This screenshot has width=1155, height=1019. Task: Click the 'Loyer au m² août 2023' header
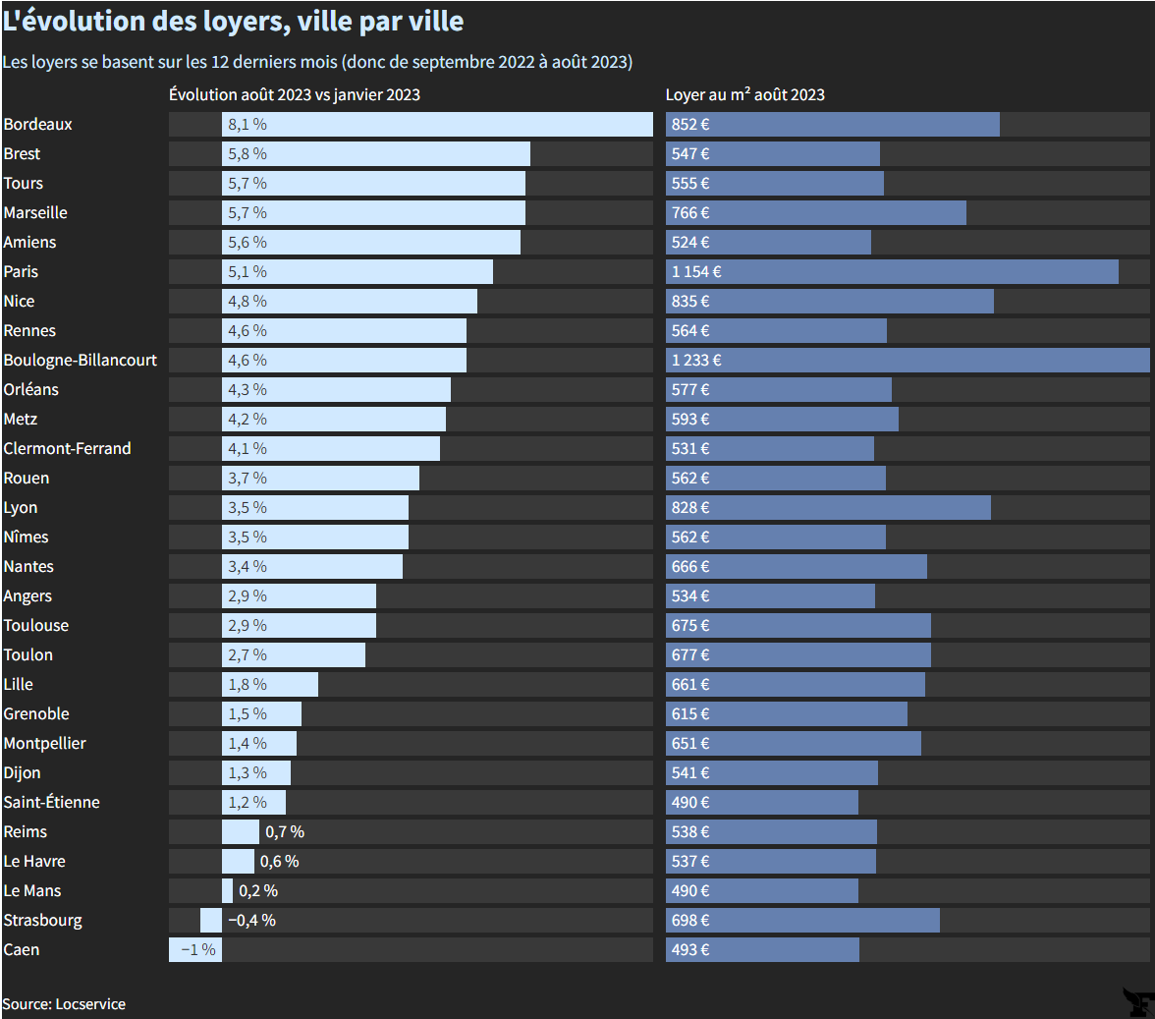pyautogui.click(x=744, y=94)
